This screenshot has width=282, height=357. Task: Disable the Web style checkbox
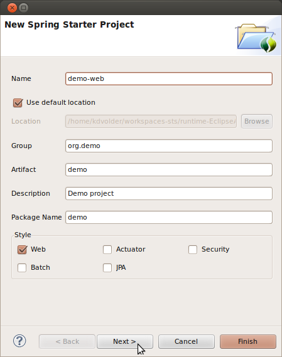tap(22, 250)
